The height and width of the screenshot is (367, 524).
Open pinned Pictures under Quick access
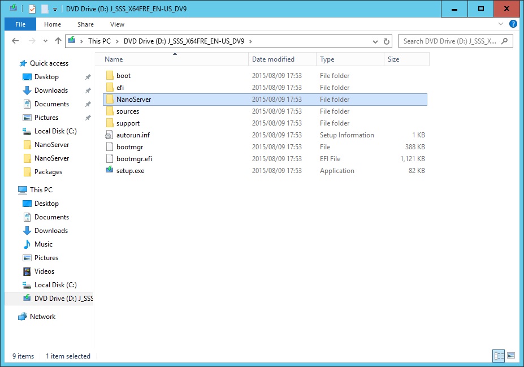[46, 118]
